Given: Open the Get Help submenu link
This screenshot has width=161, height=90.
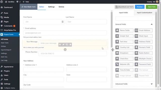Looking at the screenshot, I should [x=4, y=60].
